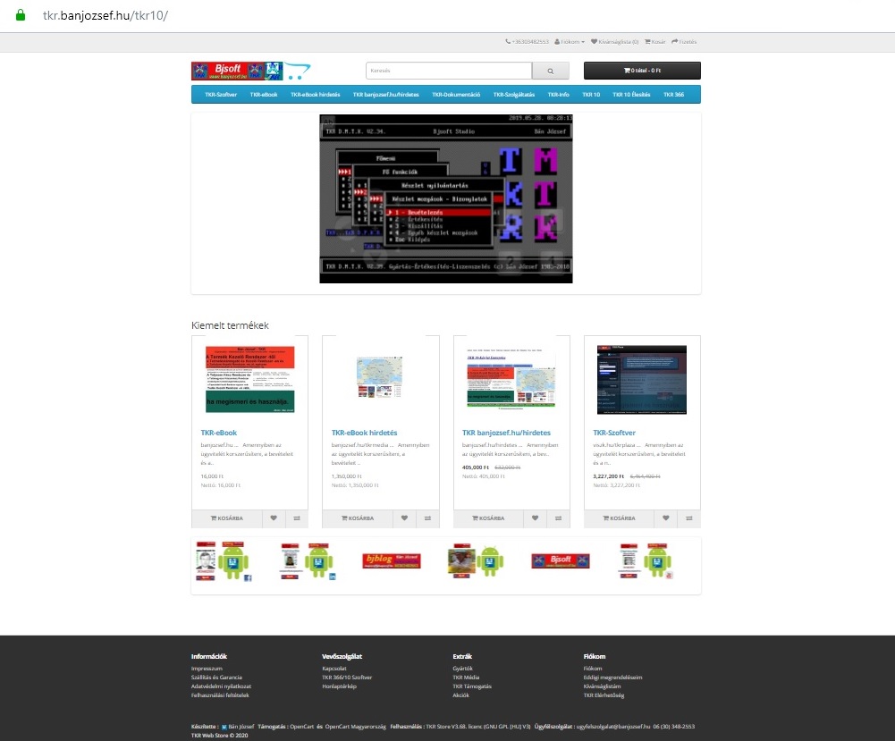Open TKR 366/10 Szoftver footer link

pyautogui.click(x=347, y=678)
